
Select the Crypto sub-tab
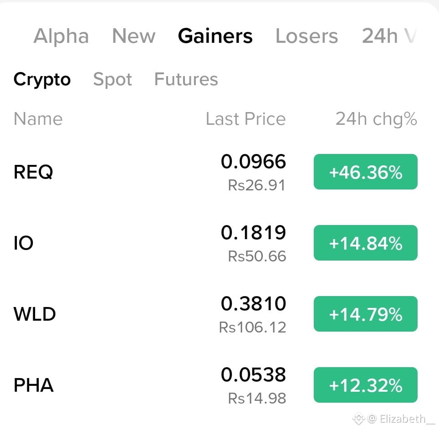42,80
